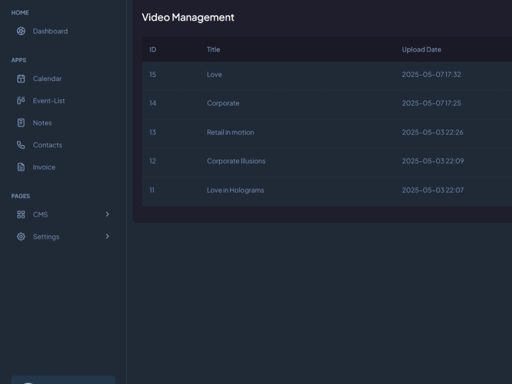Click ID cell 11

[152, 190]
